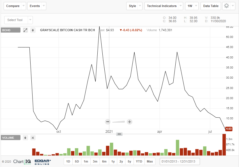This screenshot has width=239, height=167.
Task: Select the 5D range tab
Action: tap(77, 161)
